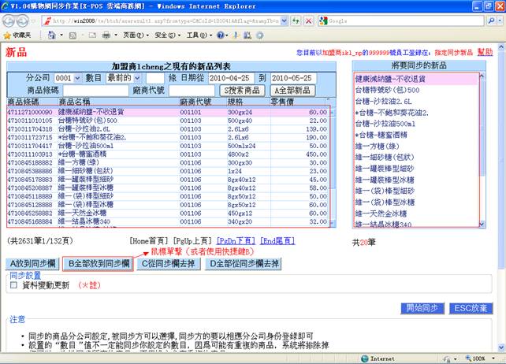
Task: Open the Favorites star icon
Action: tap(6, 35)
